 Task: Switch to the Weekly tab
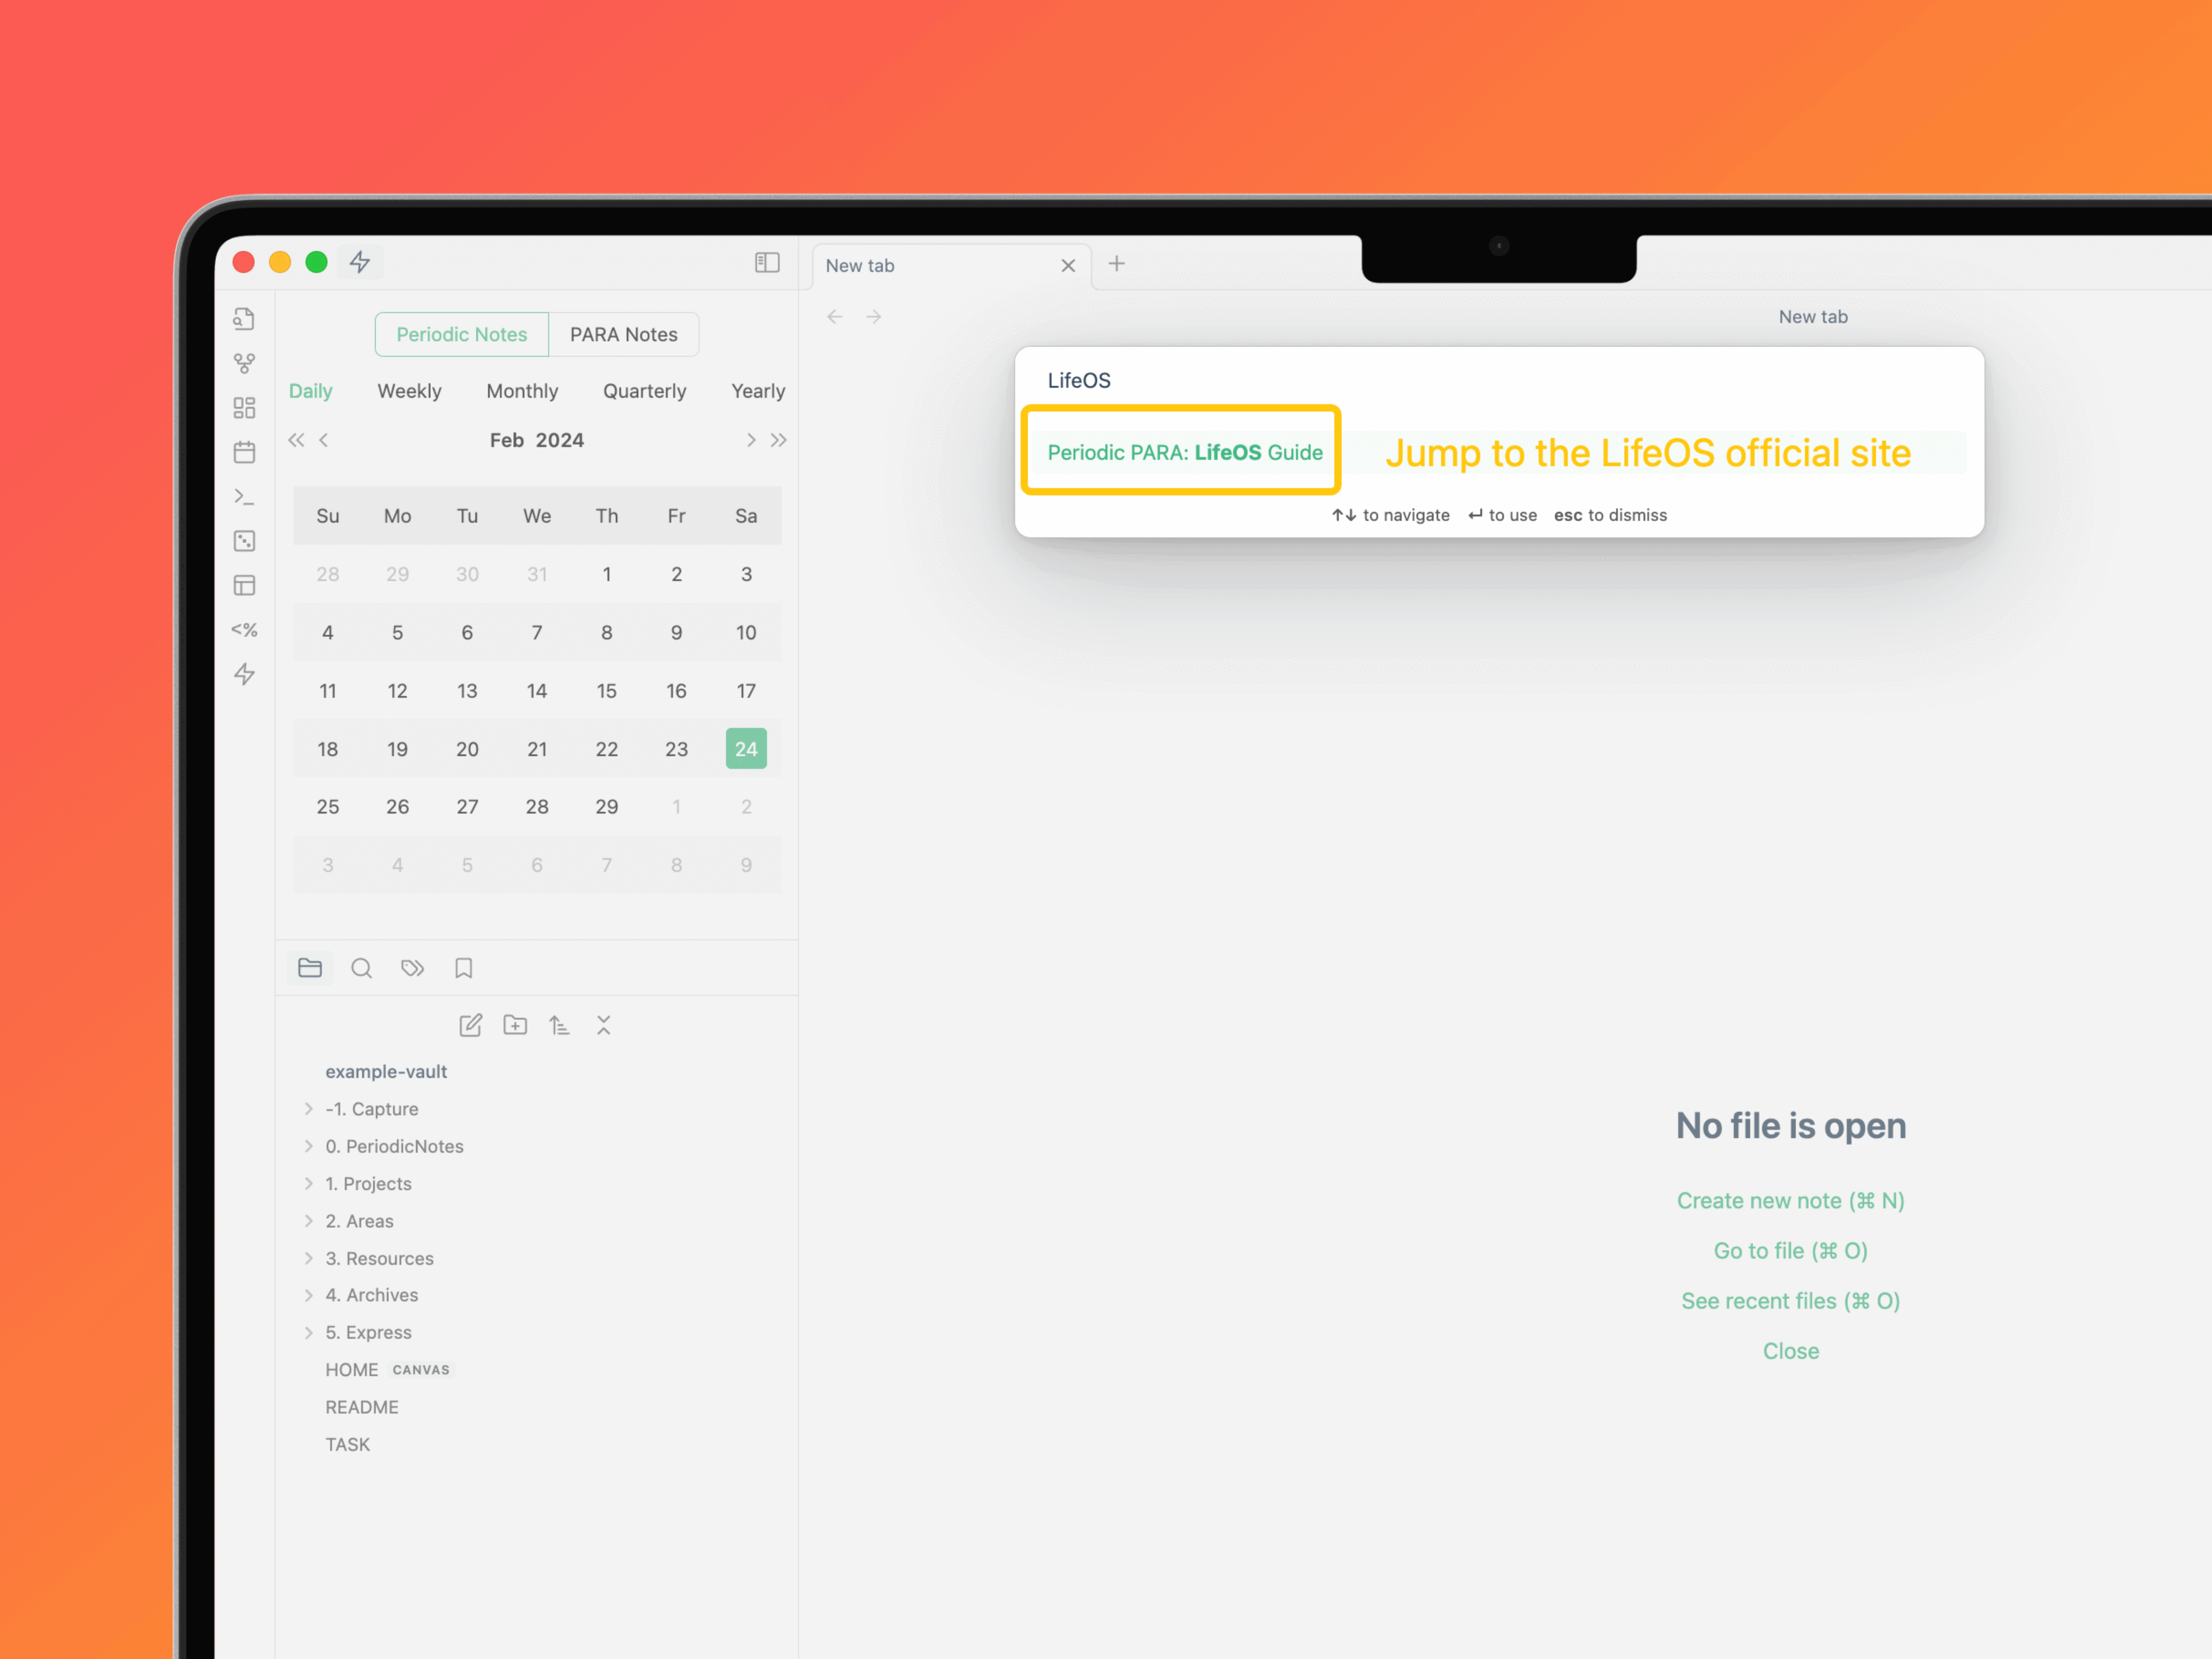[409, 391]
